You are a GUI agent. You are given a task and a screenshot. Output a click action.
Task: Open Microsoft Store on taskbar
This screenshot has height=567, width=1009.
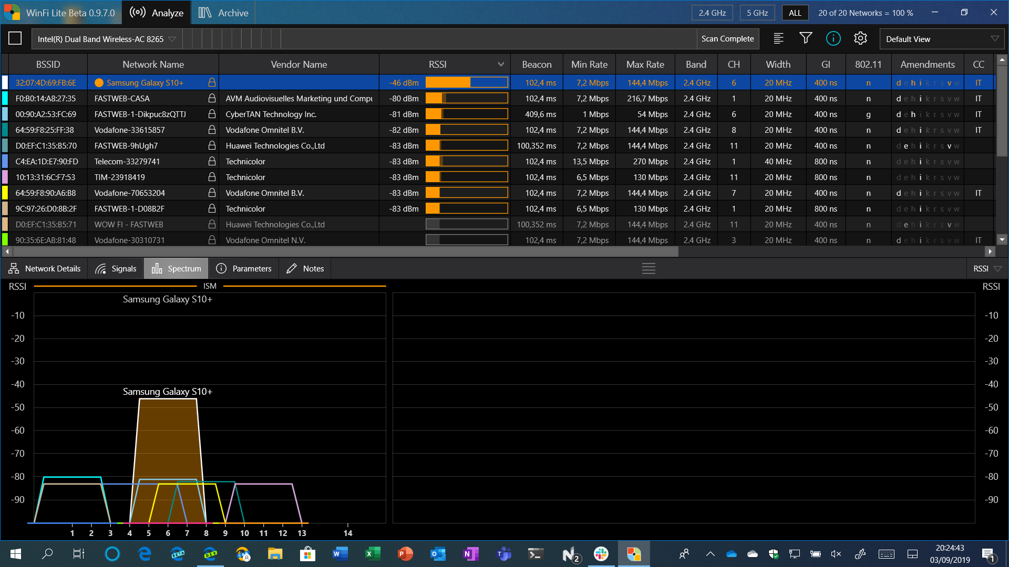(x=307, y=554)
